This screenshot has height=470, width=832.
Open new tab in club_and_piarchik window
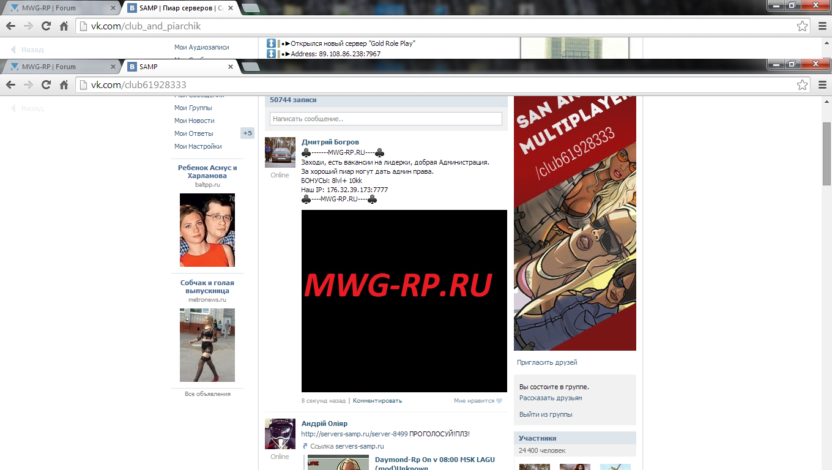[x=251, y=9]
